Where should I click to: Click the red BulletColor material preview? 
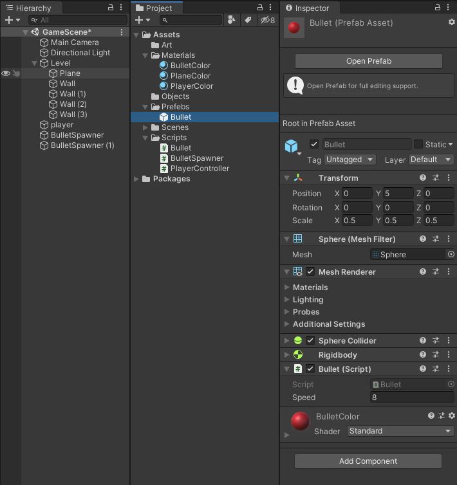point(300,421)
